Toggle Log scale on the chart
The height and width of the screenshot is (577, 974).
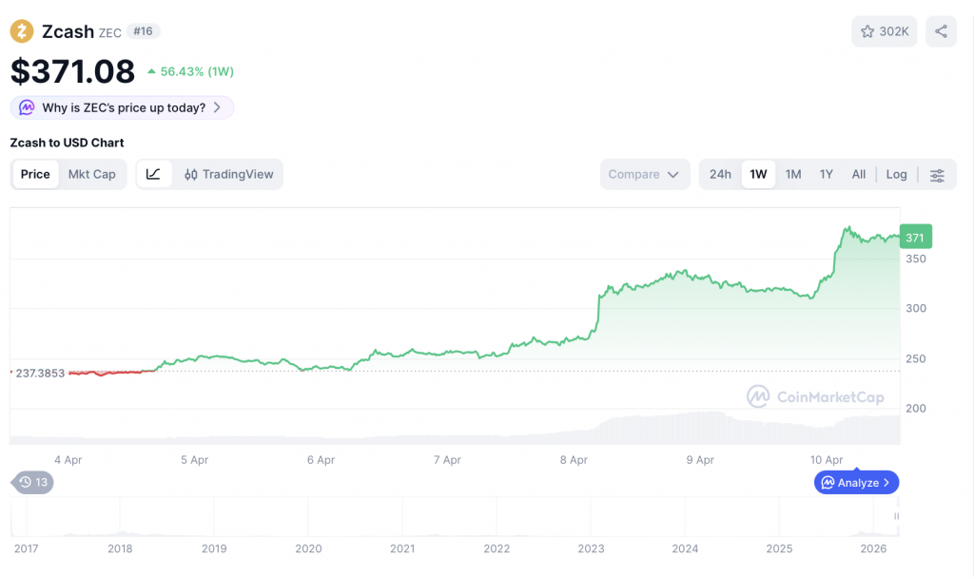tap(896, 174)
